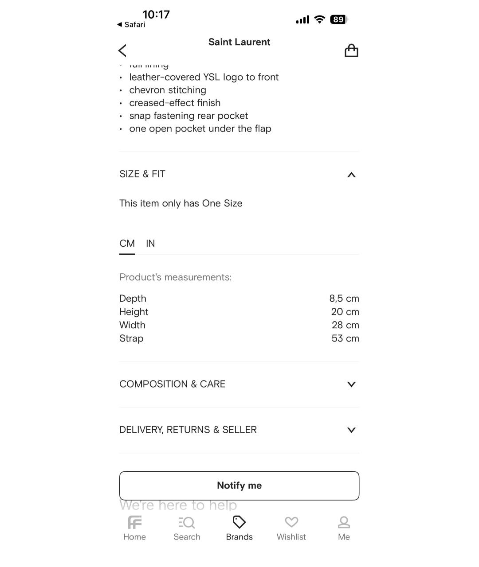Screen dimensions: 479x567
Task: Expand Delivery, Returns & Seller section
Action: 351,430
